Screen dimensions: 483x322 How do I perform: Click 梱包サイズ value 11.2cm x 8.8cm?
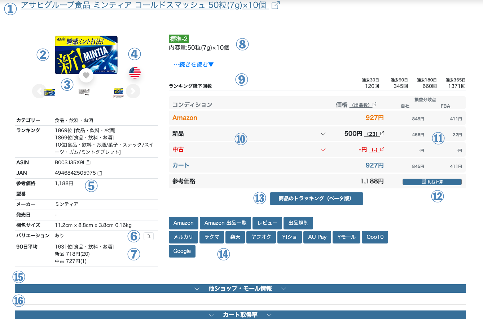[x=93, y=225]
